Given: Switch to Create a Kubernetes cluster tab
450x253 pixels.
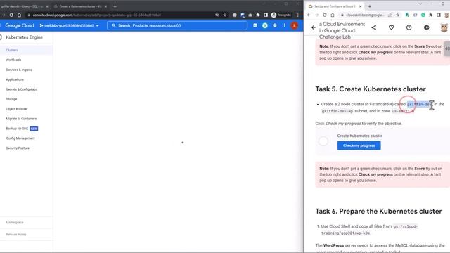Looking at the screenshot, I should (x=80, y=6).
